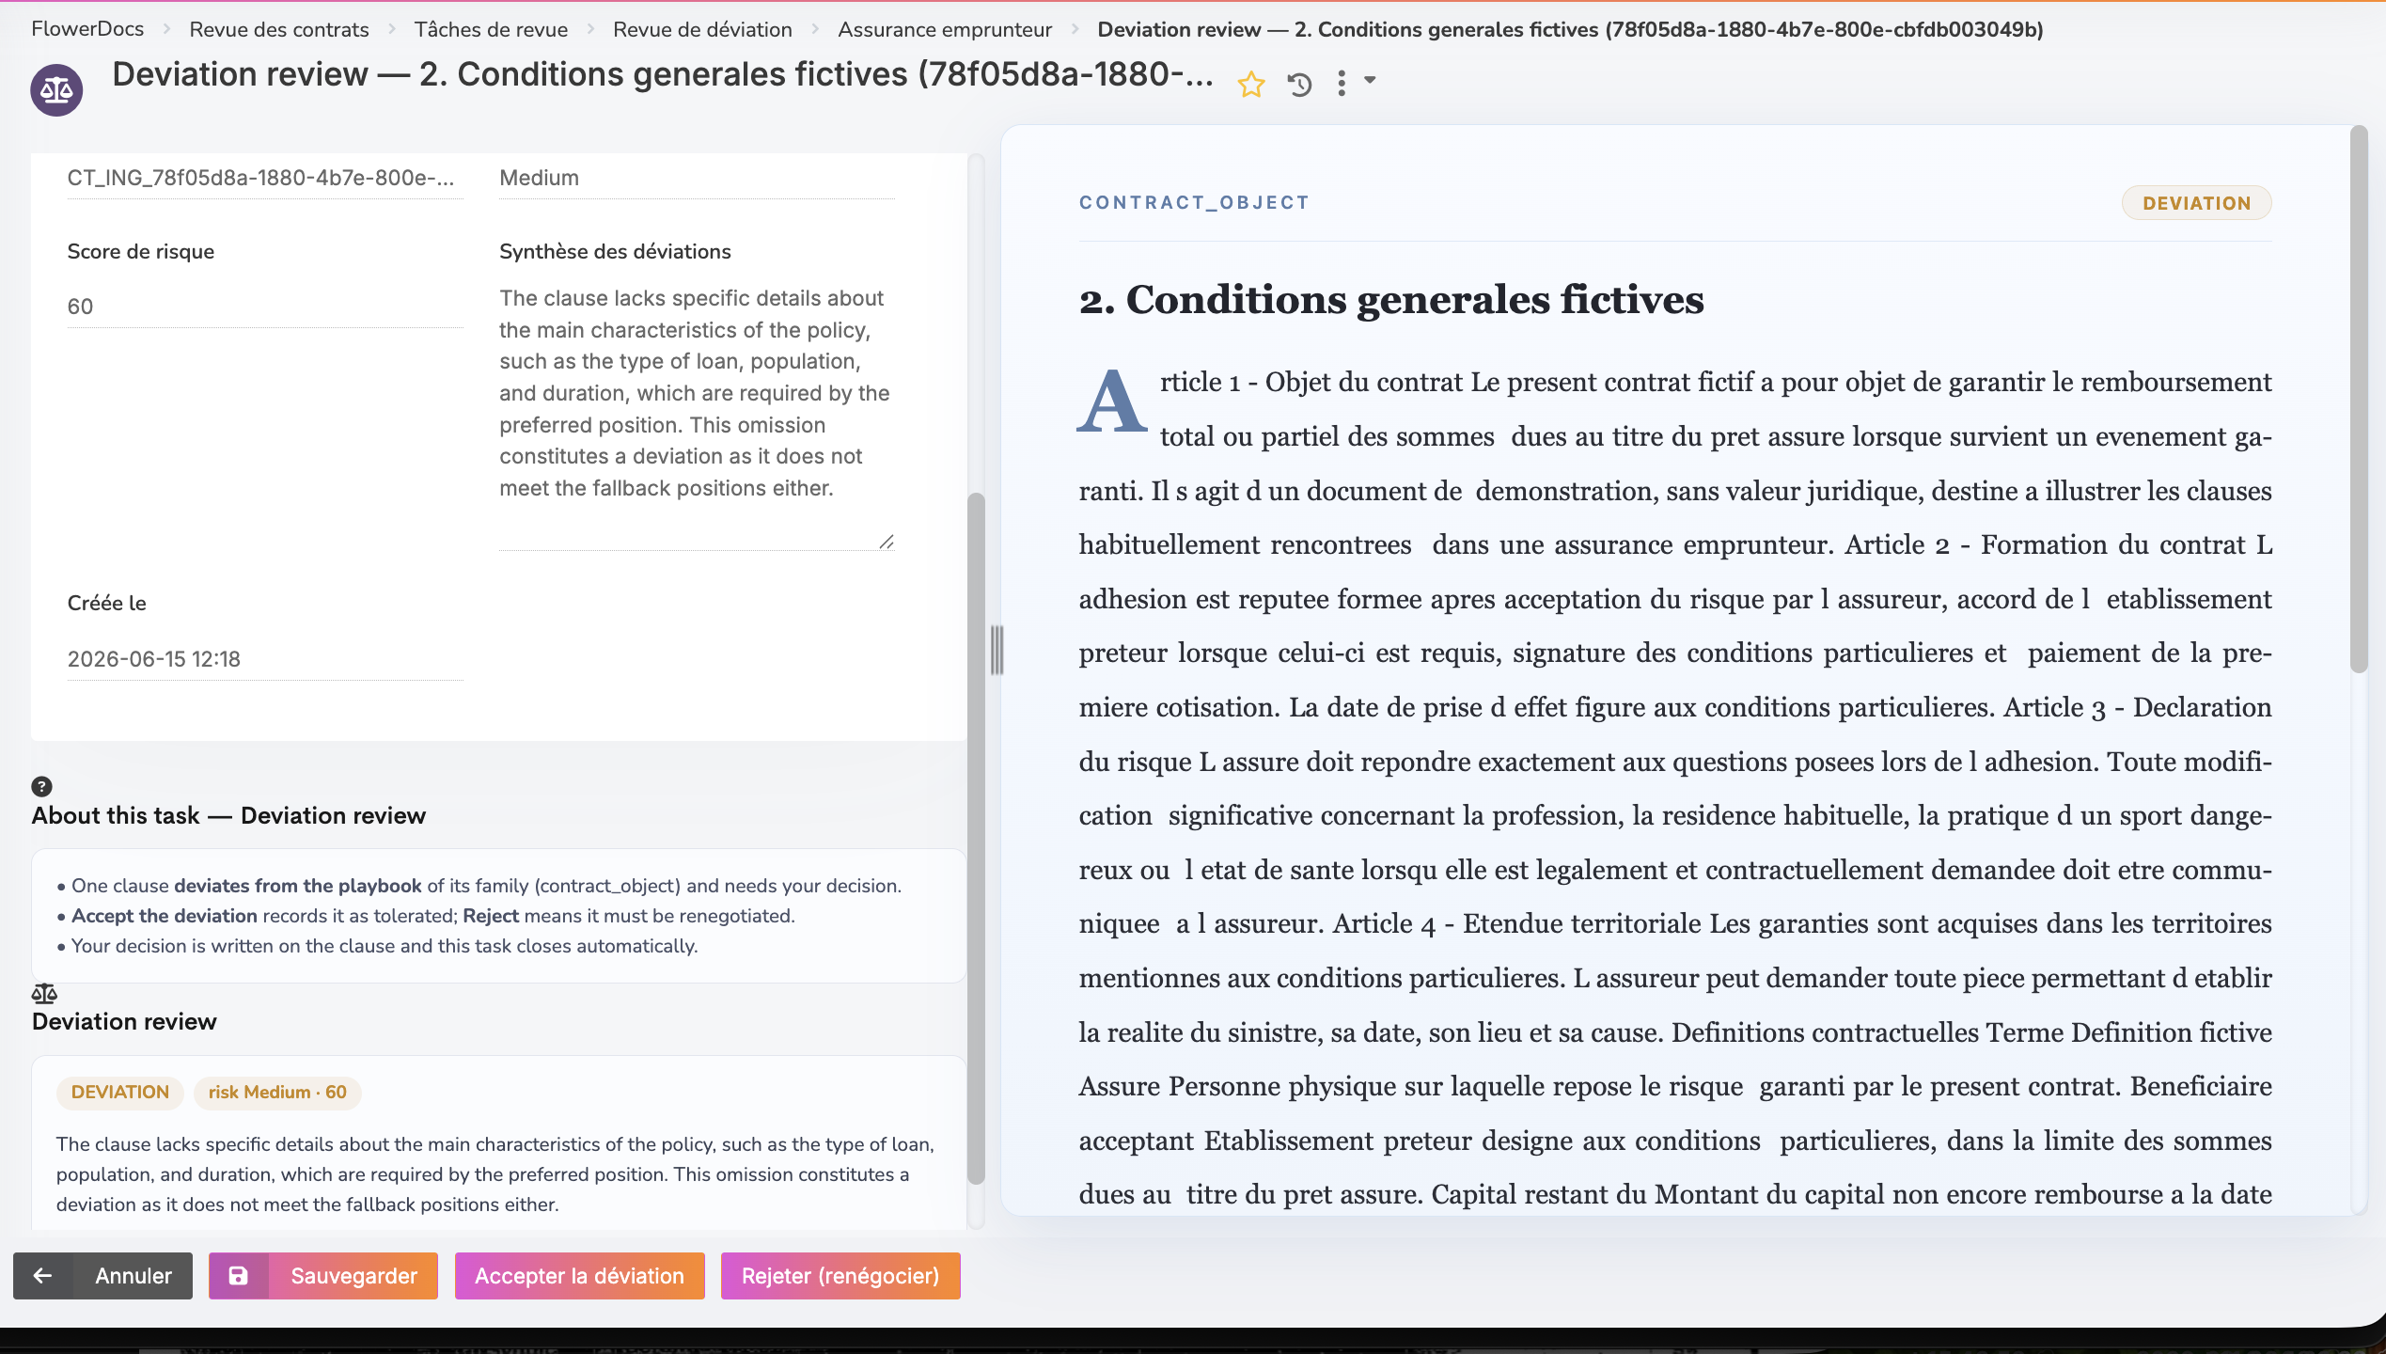Click Accepter la déviation button

pos(580,1276)
